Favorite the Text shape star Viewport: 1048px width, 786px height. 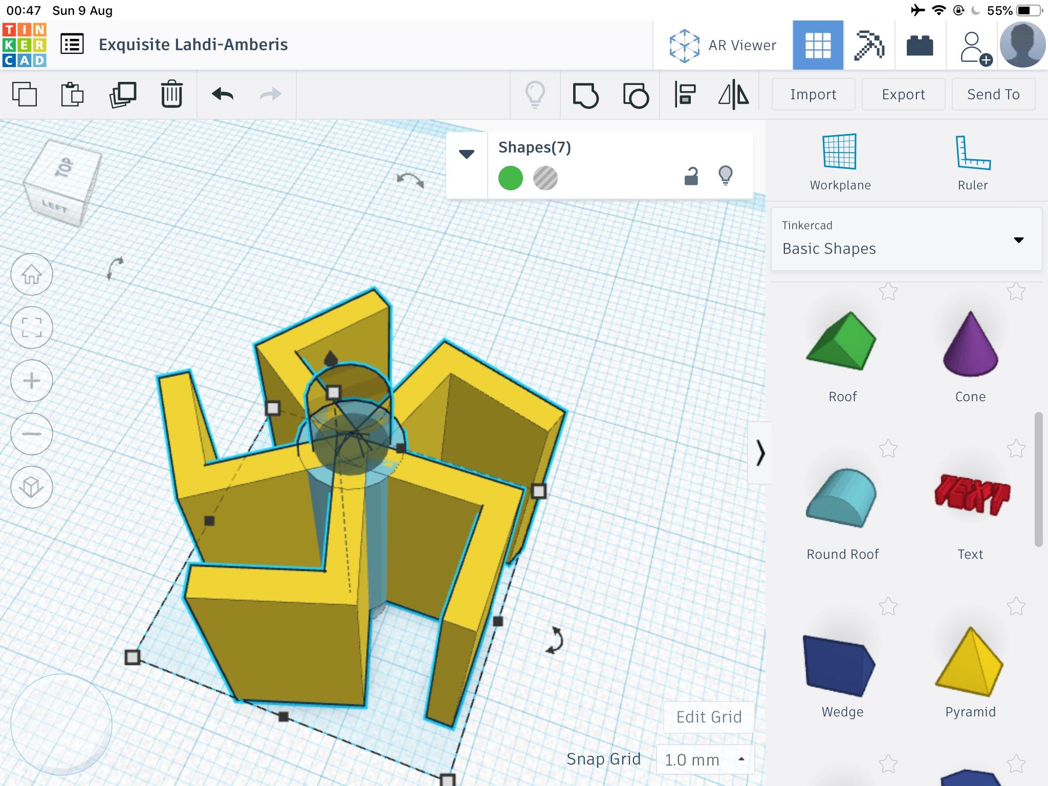1016,449
